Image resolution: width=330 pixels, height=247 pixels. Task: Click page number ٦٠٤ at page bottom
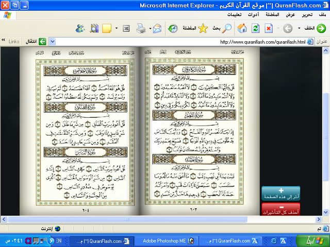tap(86, 210)
